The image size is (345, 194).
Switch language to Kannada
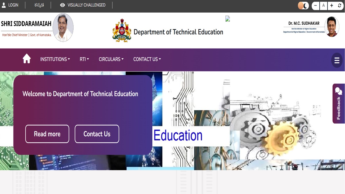(x=39, y=5)
